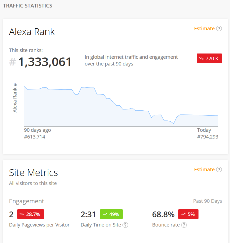This screenshot has width=230, height=243.
Task: Click the 'Today' chart label
Action: pos(204,130)
